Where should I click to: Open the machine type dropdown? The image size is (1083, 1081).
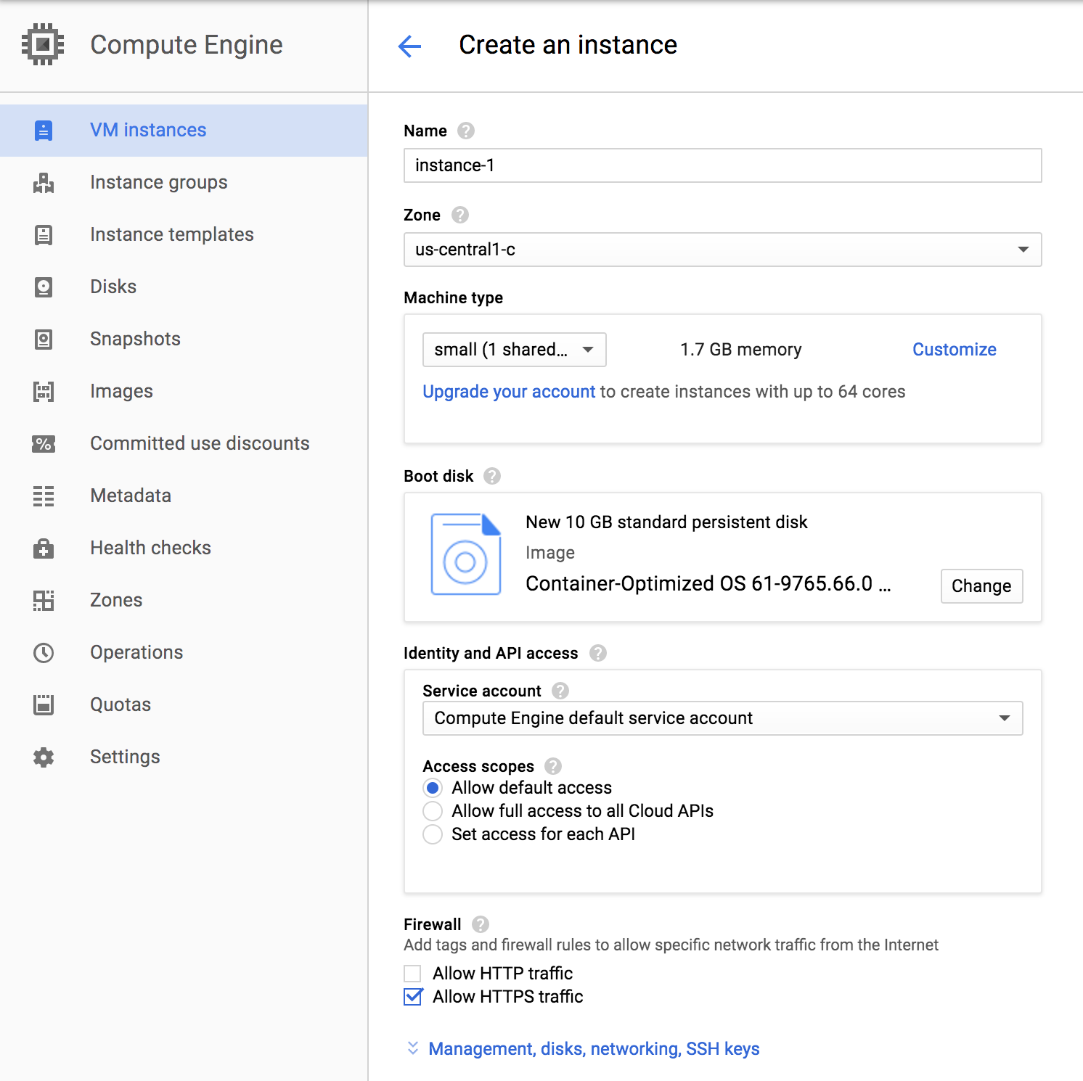(514, 350)
